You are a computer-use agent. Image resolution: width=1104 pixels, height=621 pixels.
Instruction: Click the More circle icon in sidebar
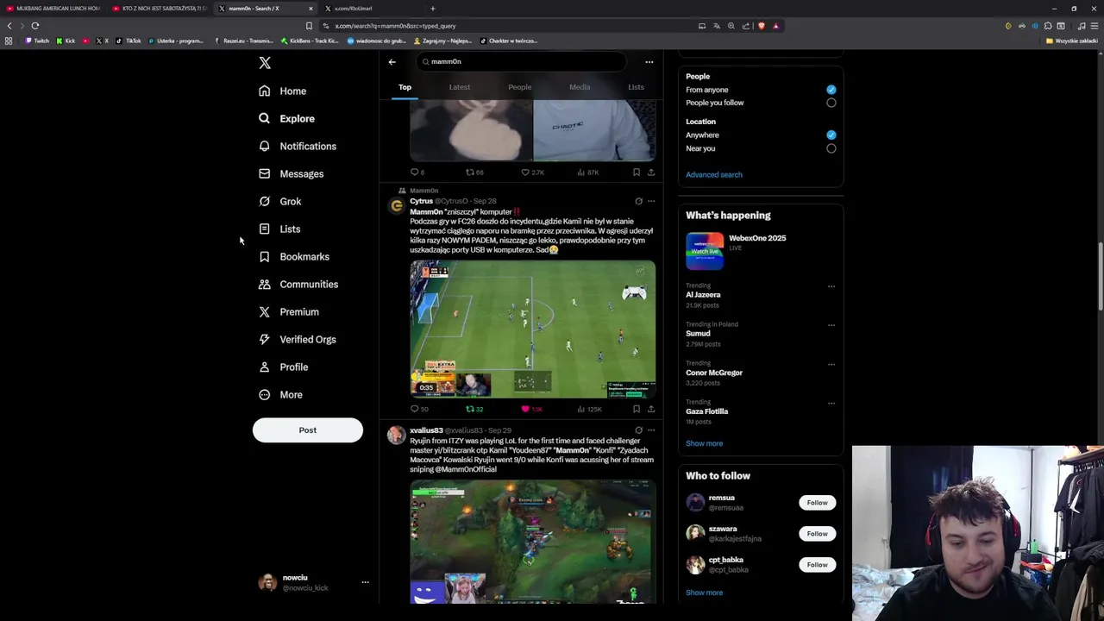pyautogui.click(x=265, y=394)
